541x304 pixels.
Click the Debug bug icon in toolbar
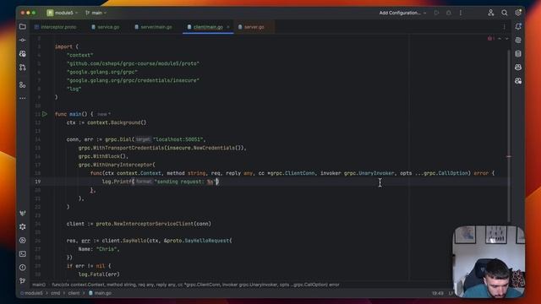coord(449,14)
